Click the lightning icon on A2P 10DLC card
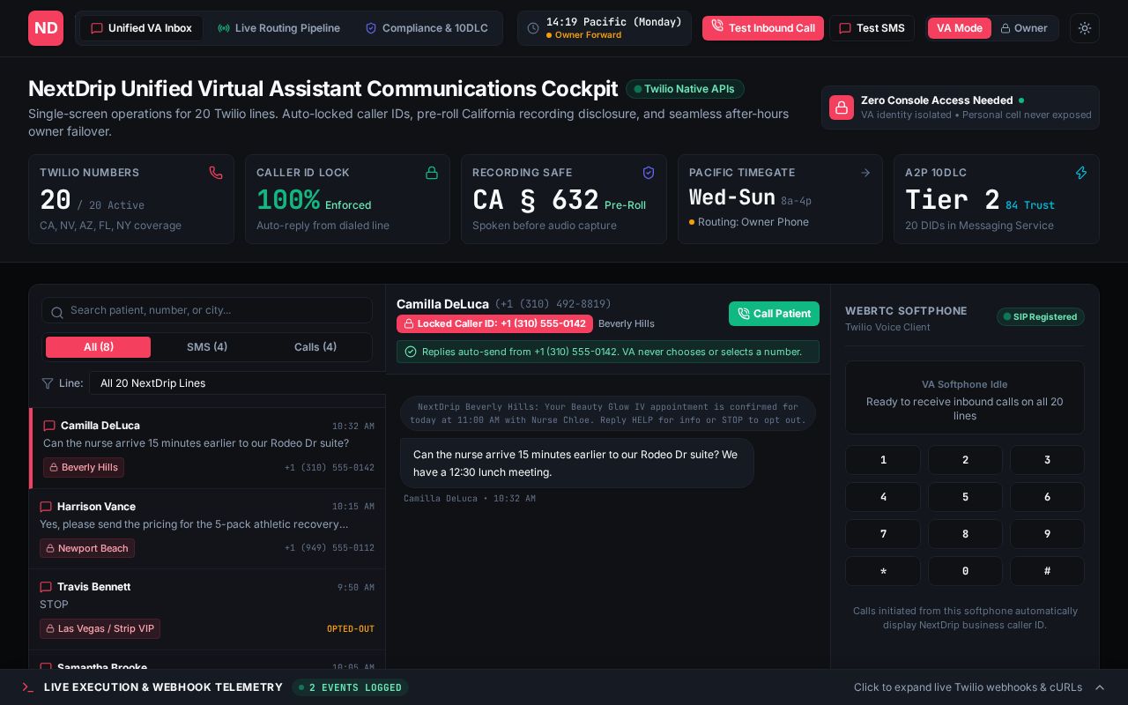1128x705 pixels. [1081, 173]
